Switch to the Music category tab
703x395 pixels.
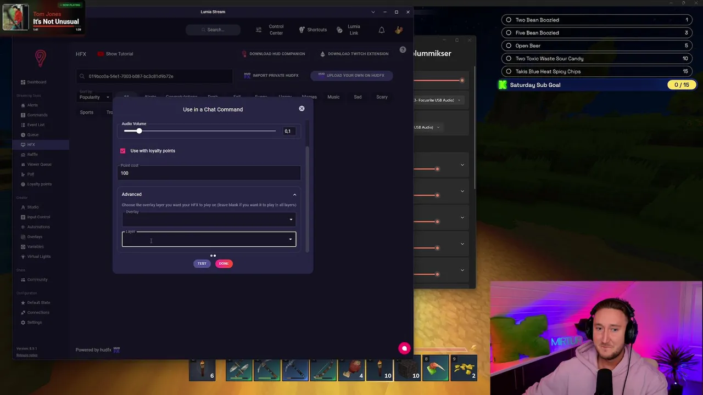point(333,97)
